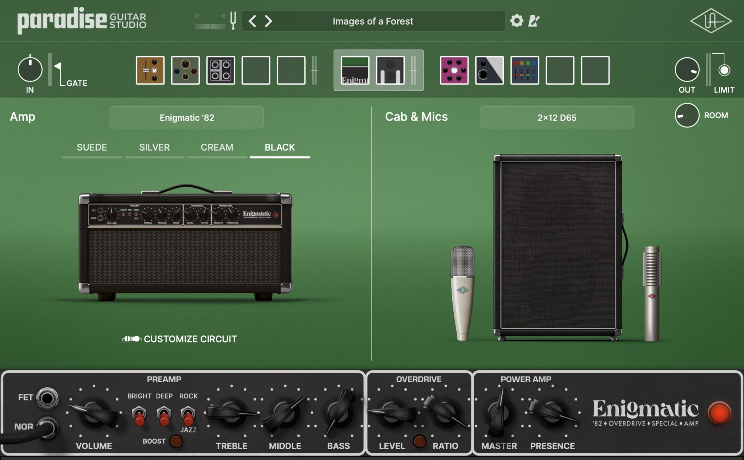The image size is (744, 460).
Task: Switch to the SUEDE amp tab
Action: pos(92,147)
